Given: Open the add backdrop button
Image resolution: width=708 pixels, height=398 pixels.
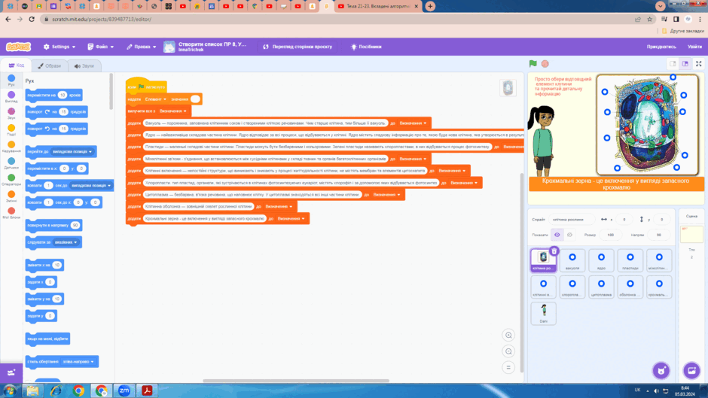Looking at the screenshot, I should click(x=691, y=370).
